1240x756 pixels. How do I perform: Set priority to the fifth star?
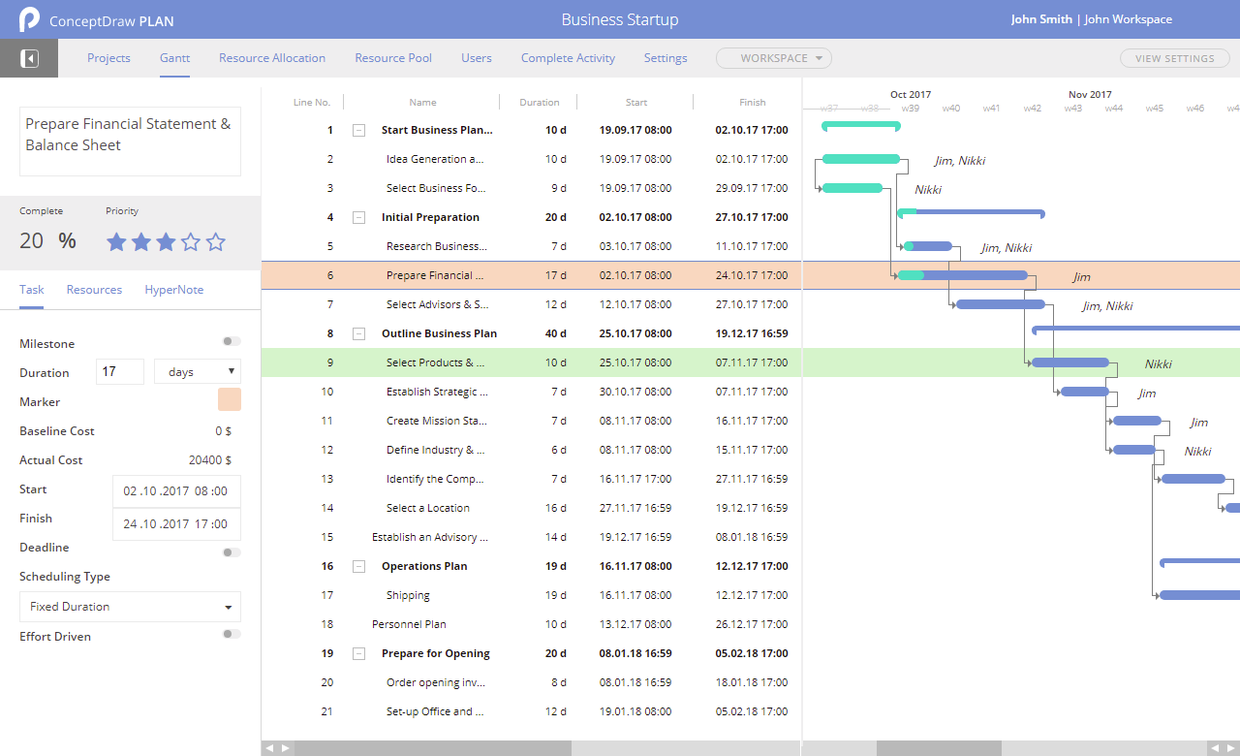click(x=216, y=242)
